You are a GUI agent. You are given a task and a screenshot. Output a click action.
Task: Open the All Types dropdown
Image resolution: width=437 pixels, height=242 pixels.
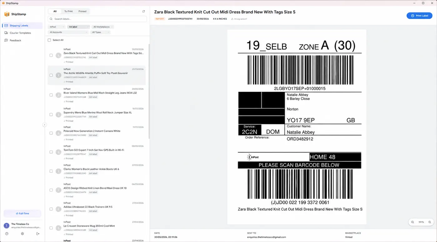(x=101, y=32)
